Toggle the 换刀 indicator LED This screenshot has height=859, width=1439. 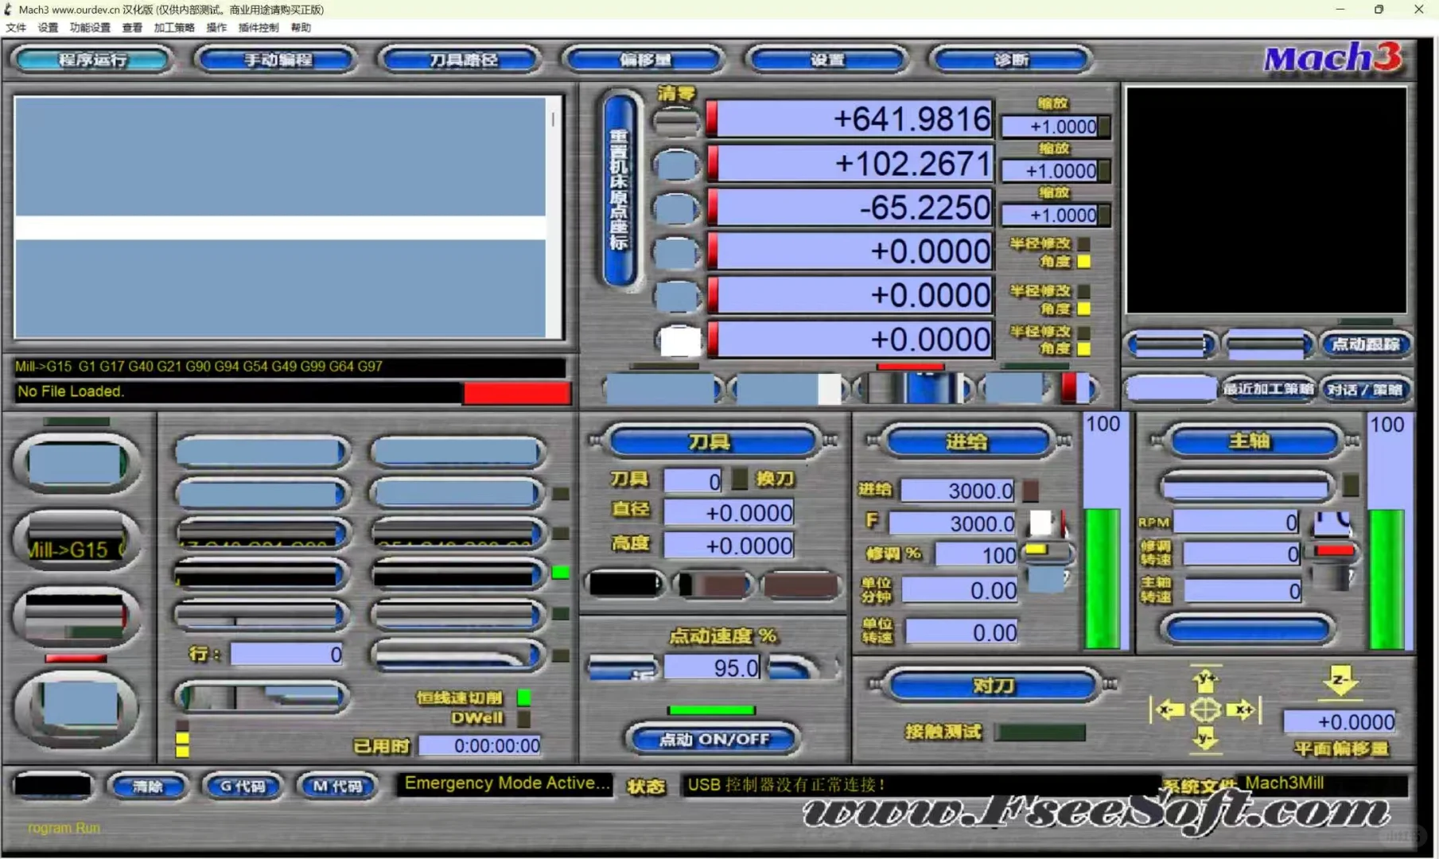click(739, 479)
